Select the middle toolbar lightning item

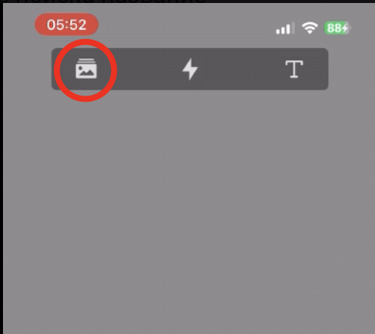[190, 69]
